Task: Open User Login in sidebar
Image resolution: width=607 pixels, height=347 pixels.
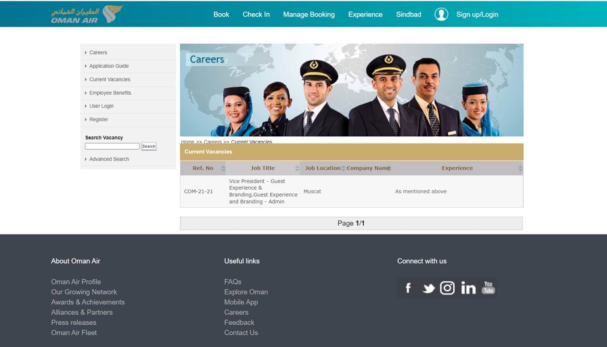Action: [101, 106]
